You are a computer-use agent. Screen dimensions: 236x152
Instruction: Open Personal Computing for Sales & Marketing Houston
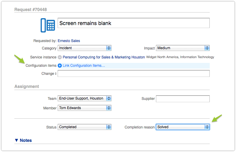tap(104, 57)
